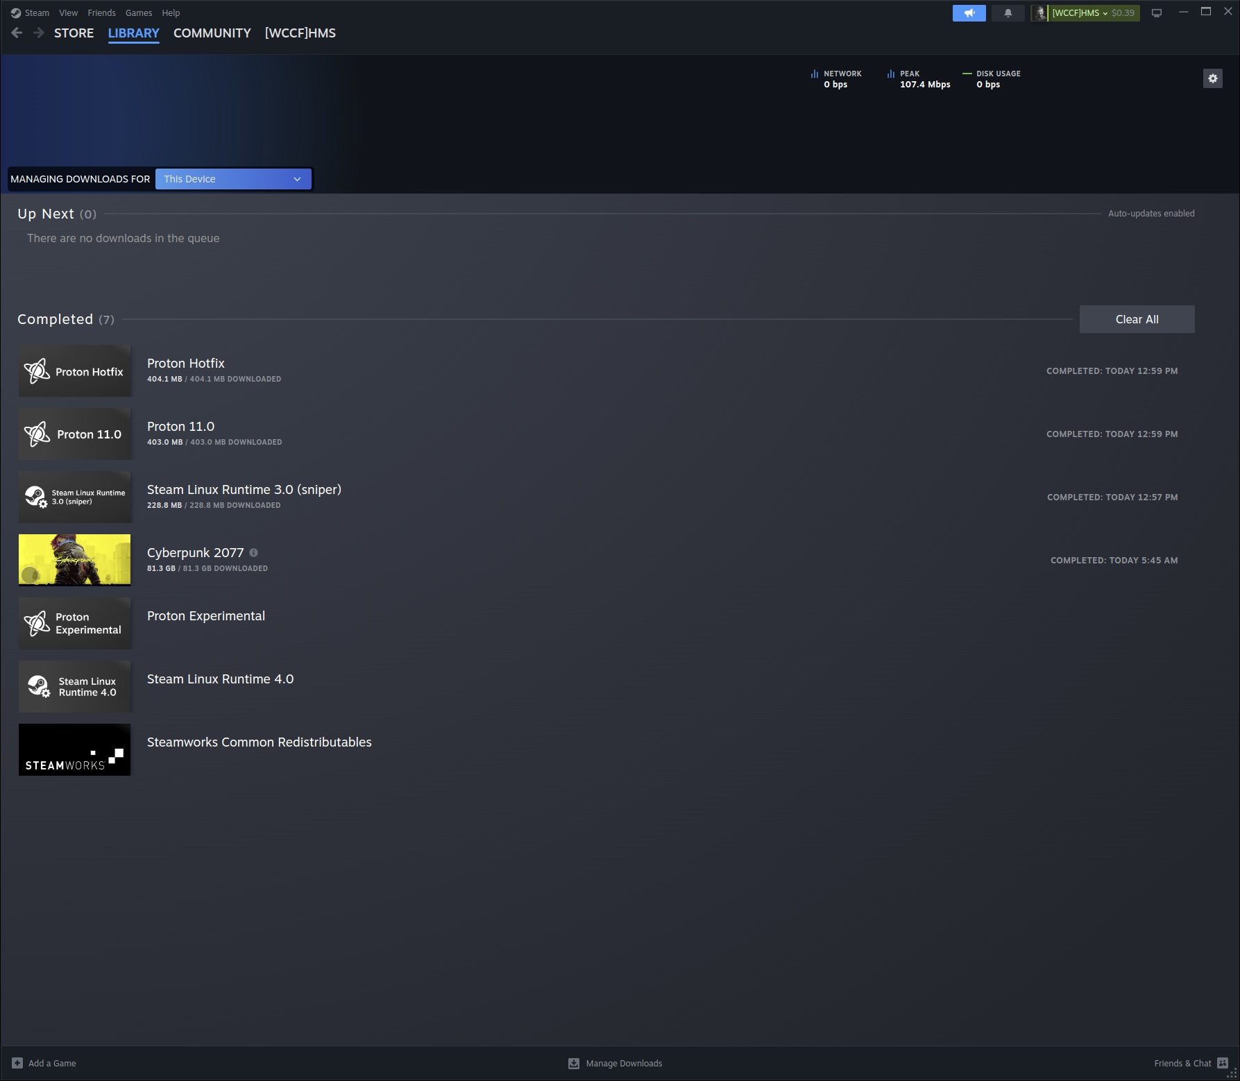The height and width of the screenshot is (1081, 1240).
Task: Click the Proton 11.0 thumbnail
Action: coord(74,434)
